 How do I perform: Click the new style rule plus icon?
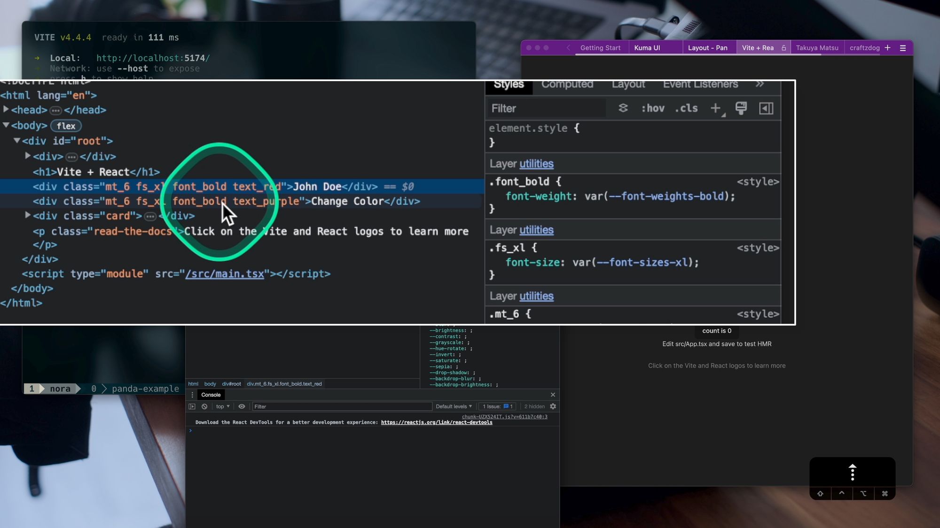click(x=715, y=108)
